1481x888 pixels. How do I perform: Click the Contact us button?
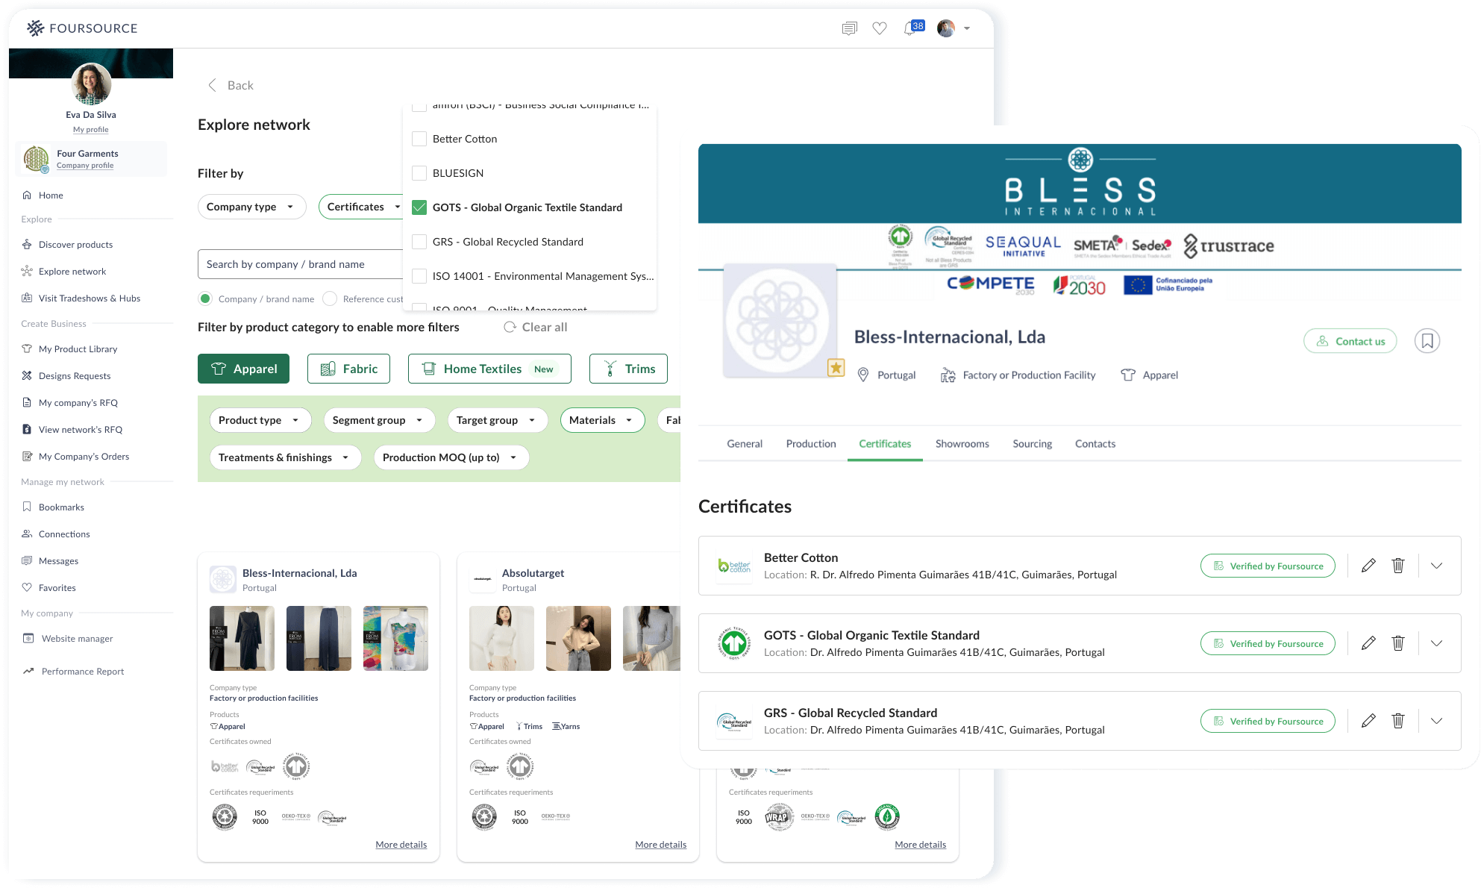pyautogui.click(x=1350, y=341)
